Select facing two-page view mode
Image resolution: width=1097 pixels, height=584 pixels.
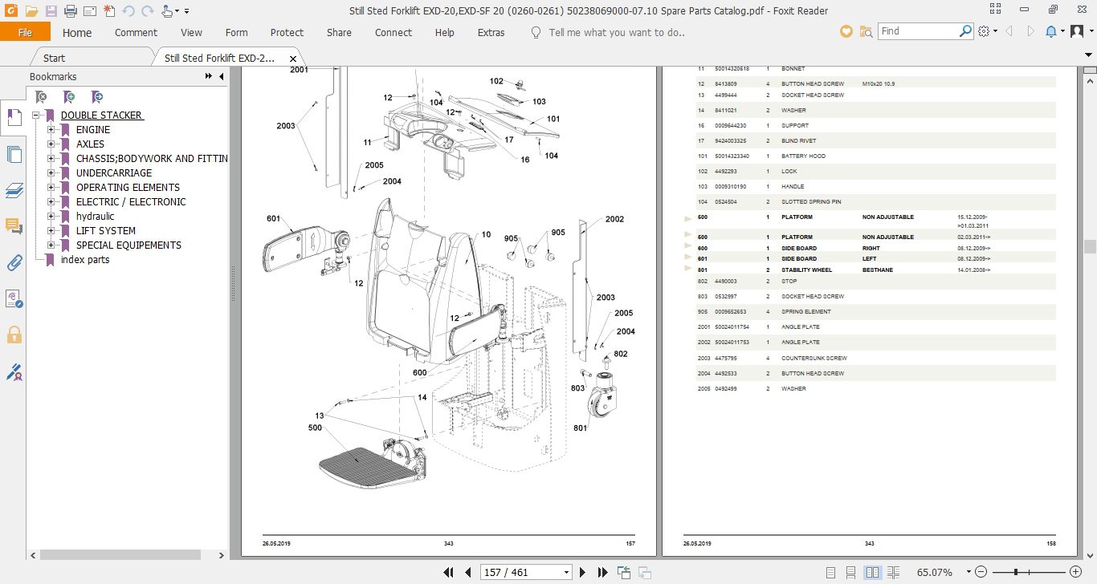pos(872,573)
